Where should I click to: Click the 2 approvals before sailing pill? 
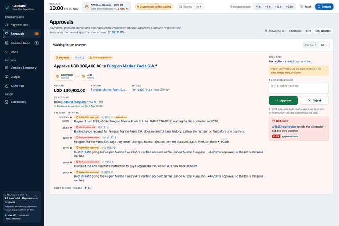[x=154, y=7]
